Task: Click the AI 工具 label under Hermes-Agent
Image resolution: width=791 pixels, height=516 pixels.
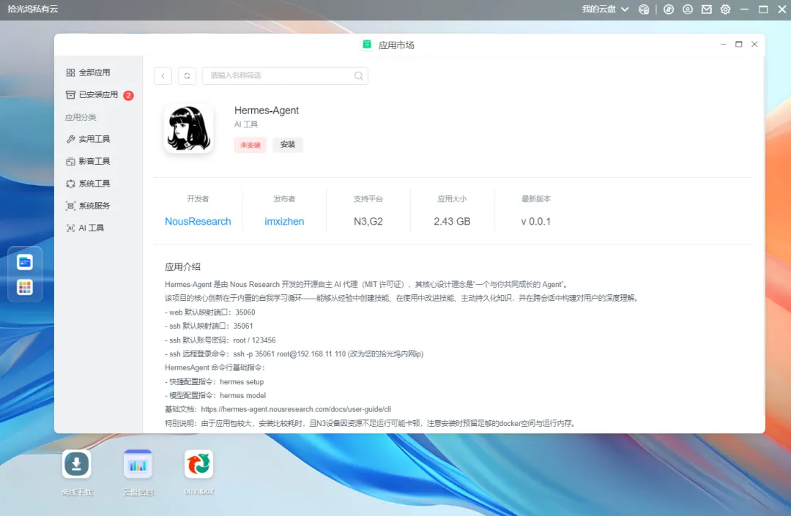Action: [x=245, y=124]
